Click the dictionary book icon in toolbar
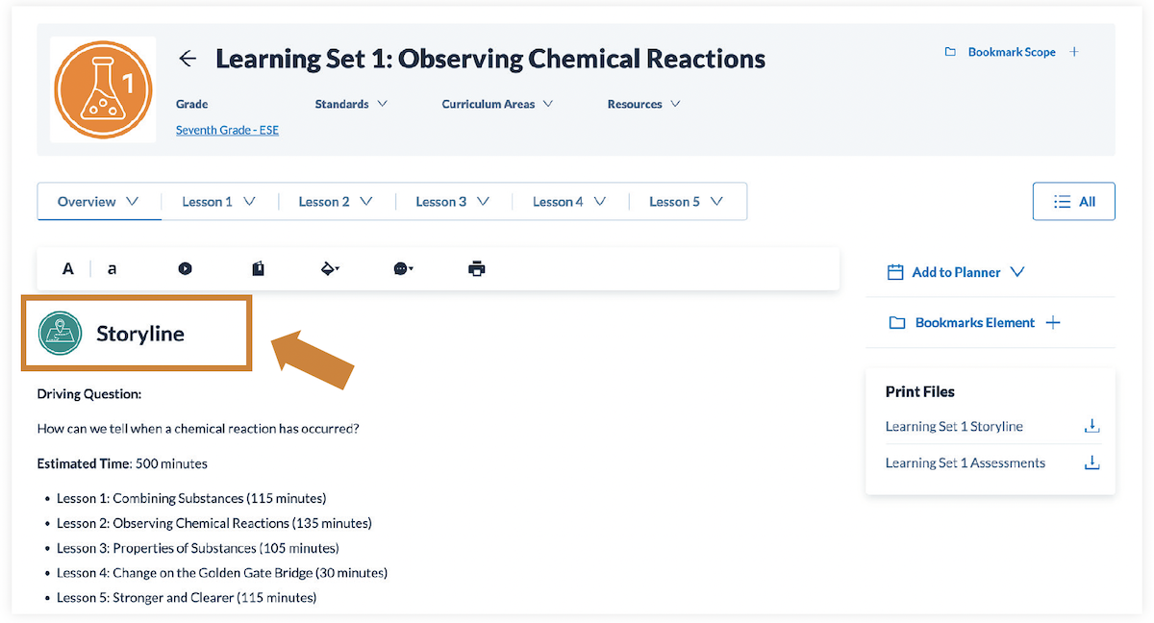Viewport: 1154px width, 623px height. (x=258, y=269)
